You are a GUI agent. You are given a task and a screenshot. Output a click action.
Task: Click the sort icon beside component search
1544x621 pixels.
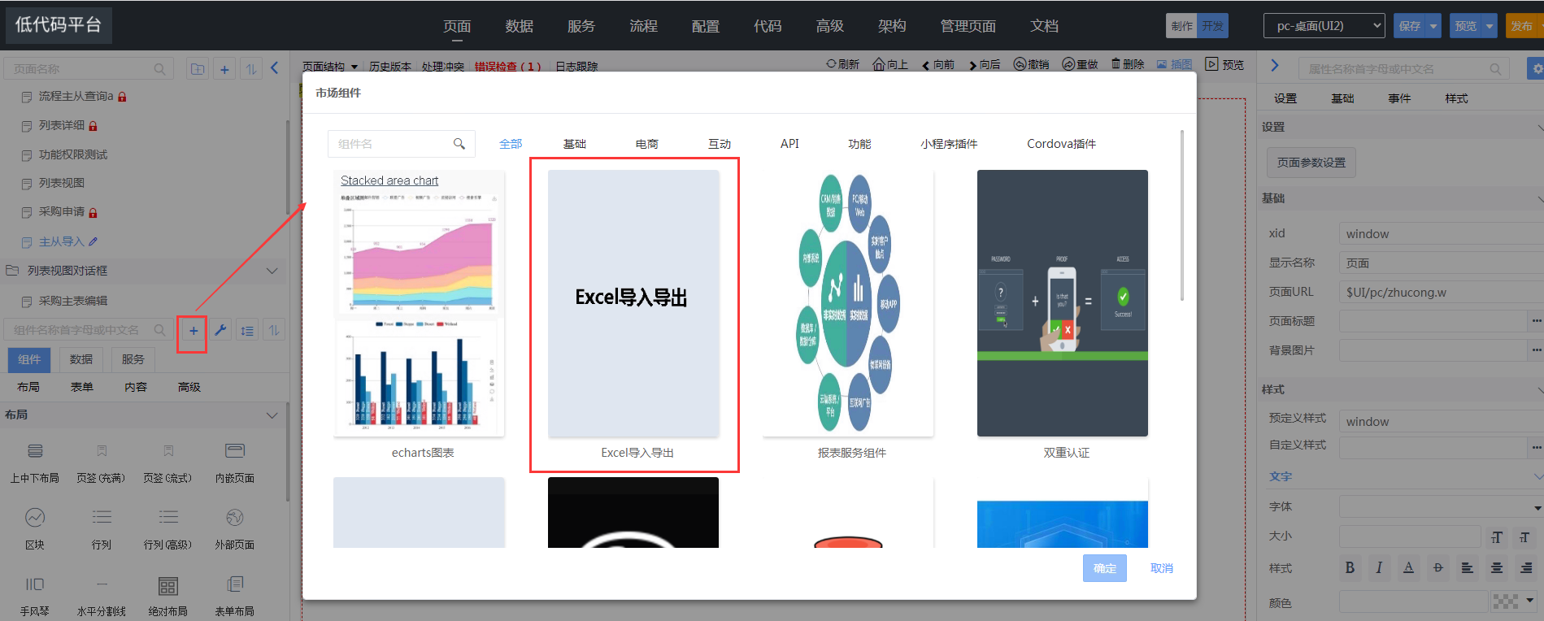(x=274, y=331)
